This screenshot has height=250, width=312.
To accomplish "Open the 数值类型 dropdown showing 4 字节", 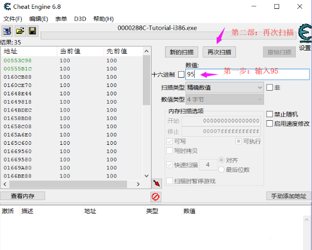I will pyautogui.click(x=224, y=99).
